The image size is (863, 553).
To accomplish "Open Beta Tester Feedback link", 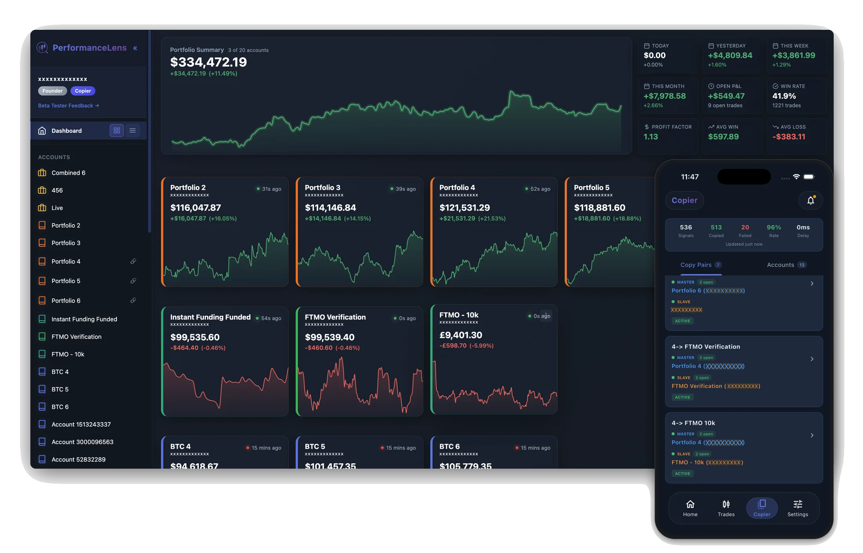I will tap(68, 105).
